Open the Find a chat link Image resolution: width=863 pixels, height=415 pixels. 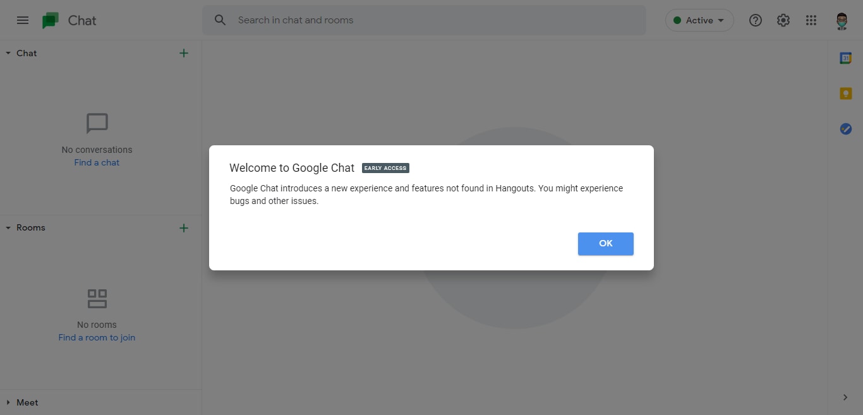pyautogui.click(x=97, y=162)
